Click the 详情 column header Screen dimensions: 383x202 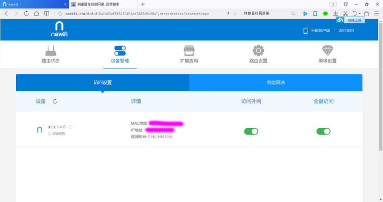136,101
